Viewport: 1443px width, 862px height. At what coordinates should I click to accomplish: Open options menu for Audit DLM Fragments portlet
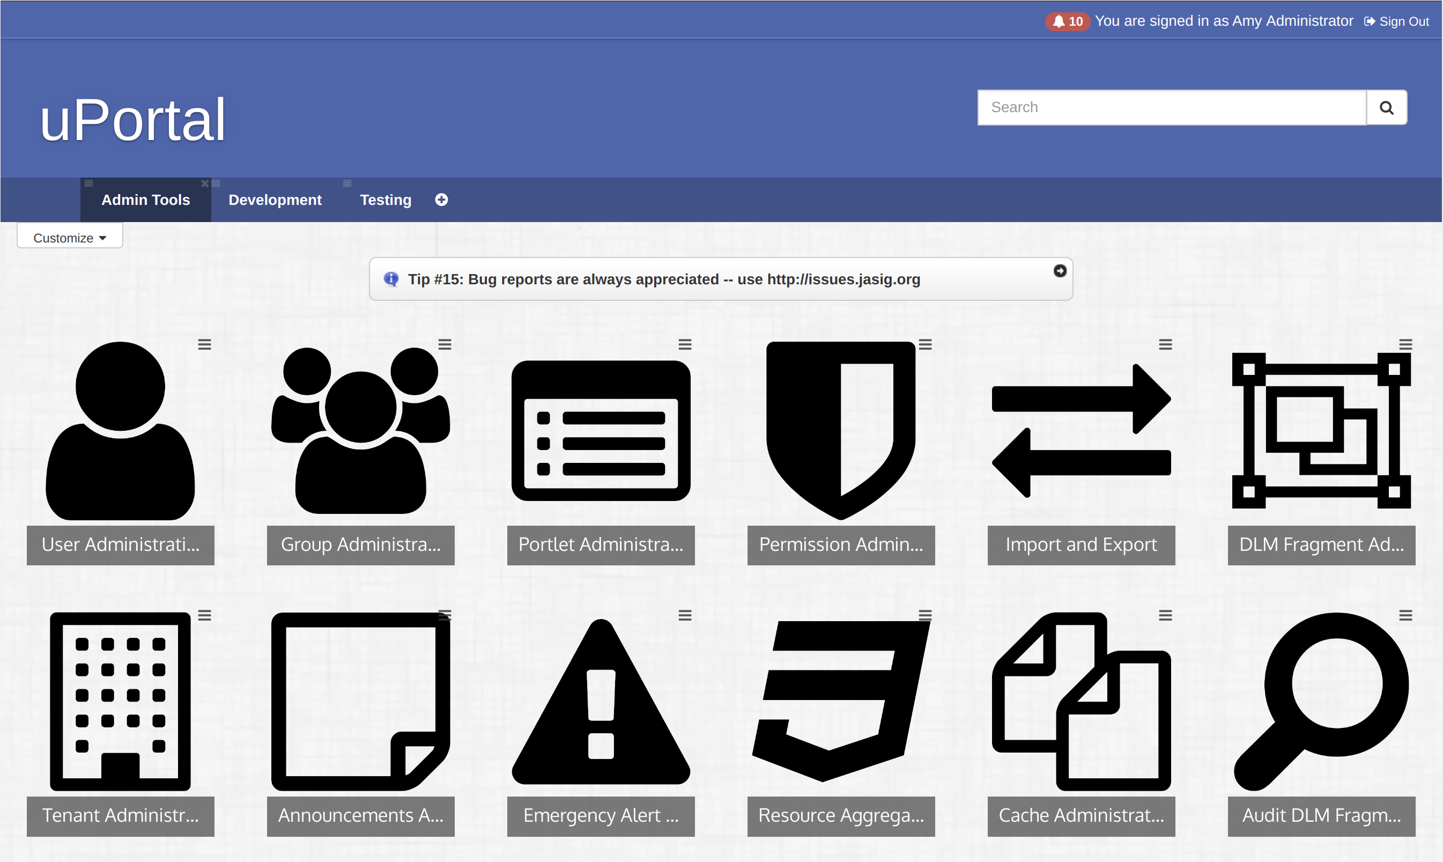point(1406,615)
